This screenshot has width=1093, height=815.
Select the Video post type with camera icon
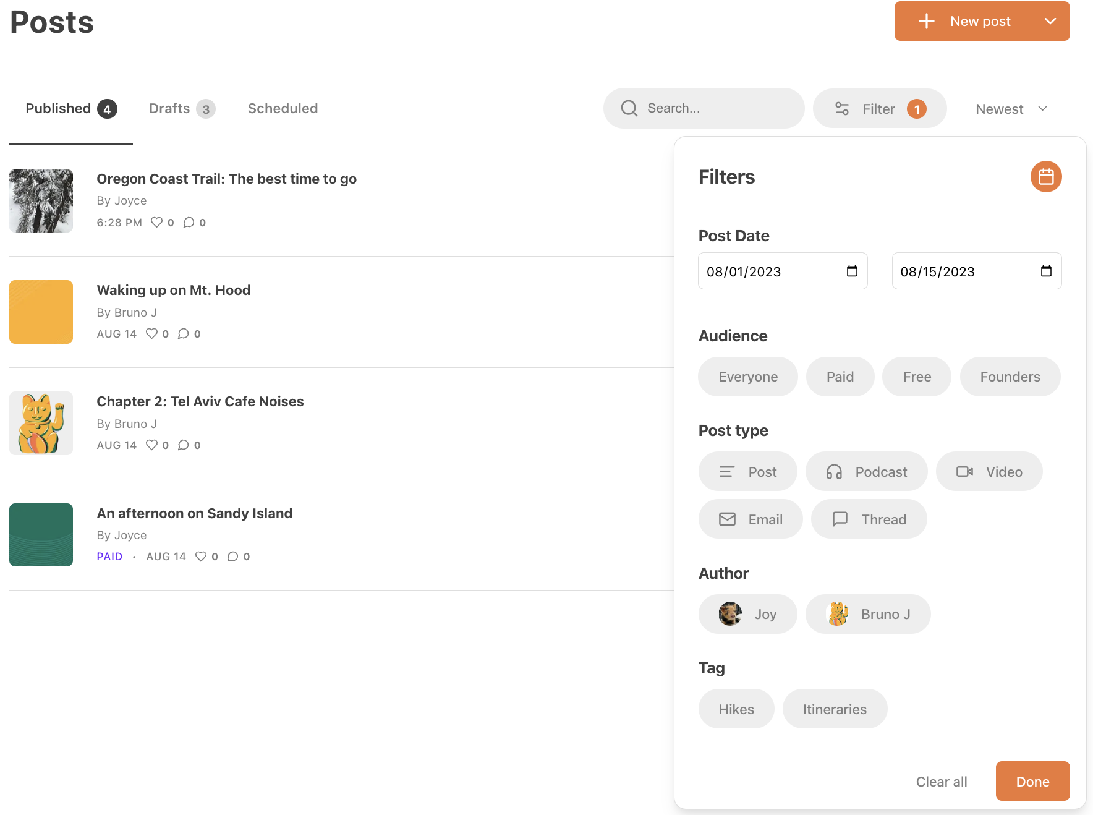pyautogui.click(x=989, y=471)
